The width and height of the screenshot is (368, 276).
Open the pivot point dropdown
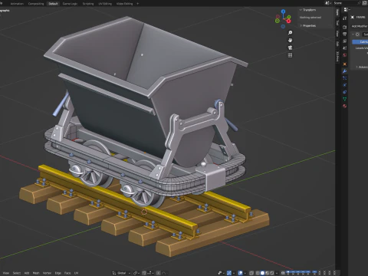pos(137,273)
